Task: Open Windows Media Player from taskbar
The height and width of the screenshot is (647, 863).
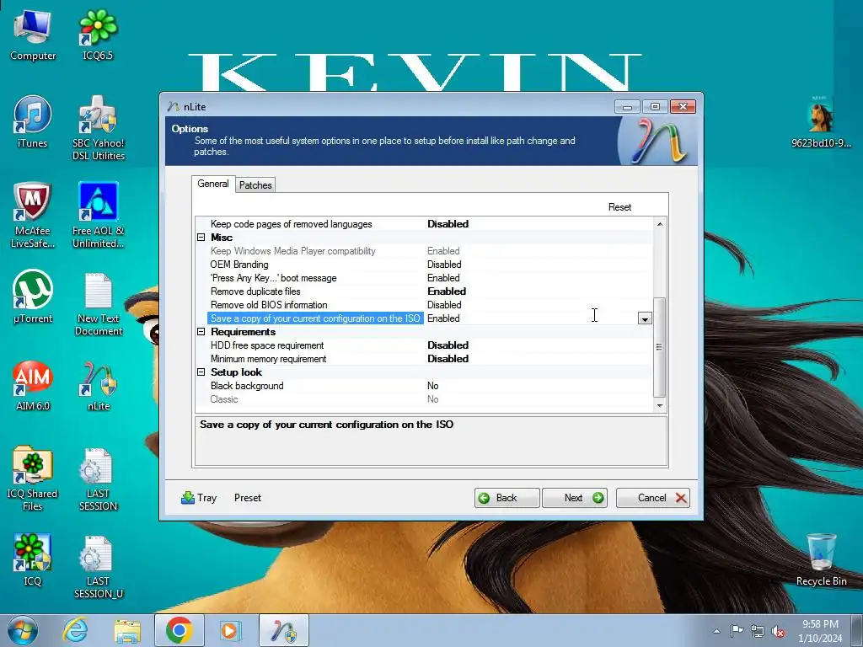Action: pyautogui.click(x=229, y=630)
